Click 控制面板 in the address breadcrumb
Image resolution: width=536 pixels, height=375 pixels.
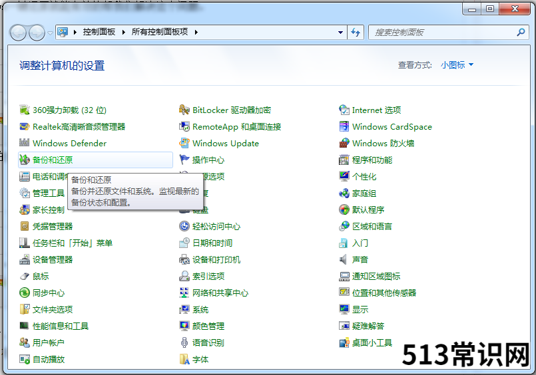(99, 32)
